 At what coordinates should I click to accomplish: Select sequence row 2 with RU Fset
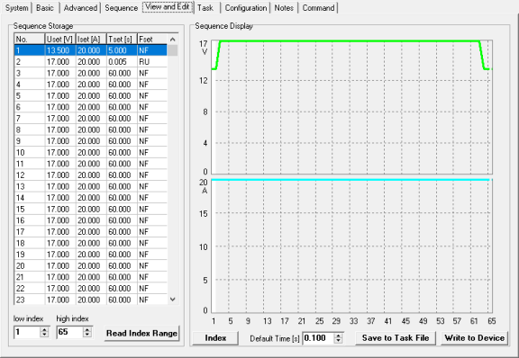(91, 62)
